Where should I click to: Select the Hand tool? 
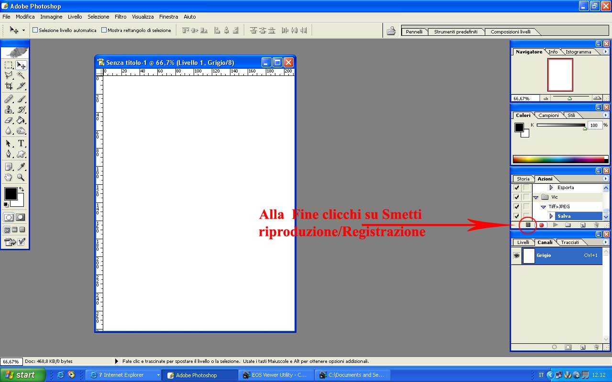click(x=9, y=178)
